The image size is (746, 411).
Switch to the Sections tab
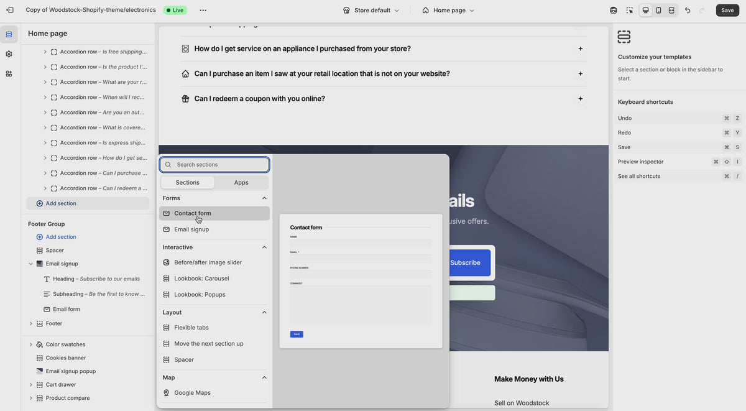point(188,183)
